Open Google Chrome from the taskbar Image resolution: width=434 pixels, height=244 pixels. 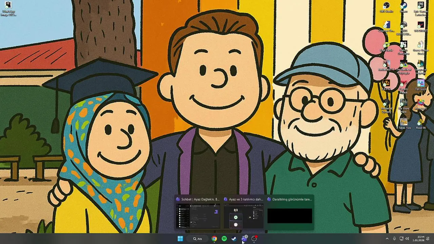(214, 239)
